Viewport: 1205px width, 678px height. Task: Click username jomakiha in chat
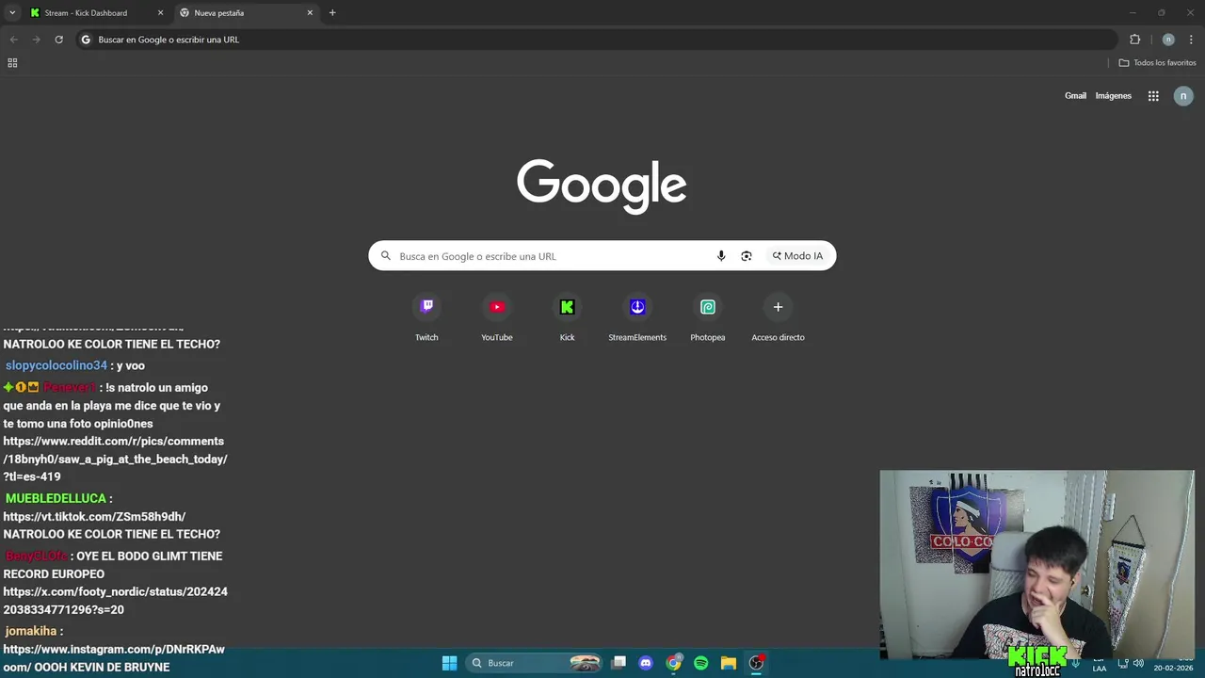point(31,631)
